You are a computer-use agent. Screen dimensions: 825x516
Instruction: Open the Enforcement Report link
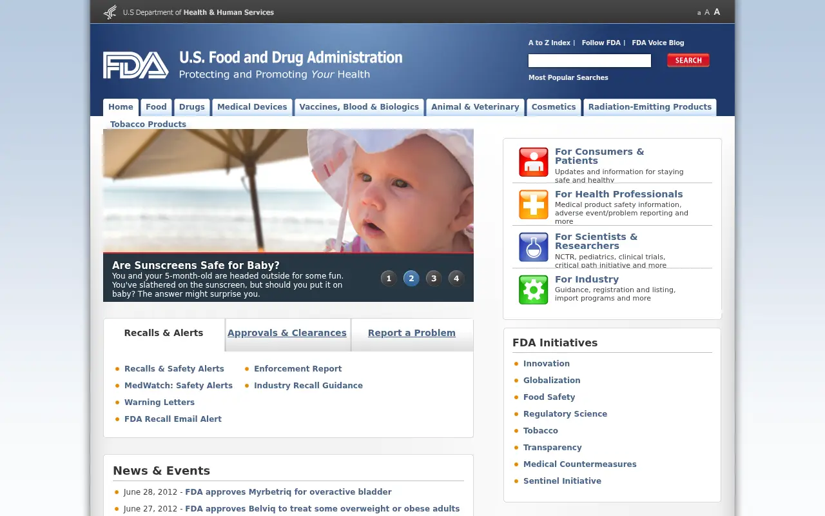pyautogui.click(x=298, y=369)
